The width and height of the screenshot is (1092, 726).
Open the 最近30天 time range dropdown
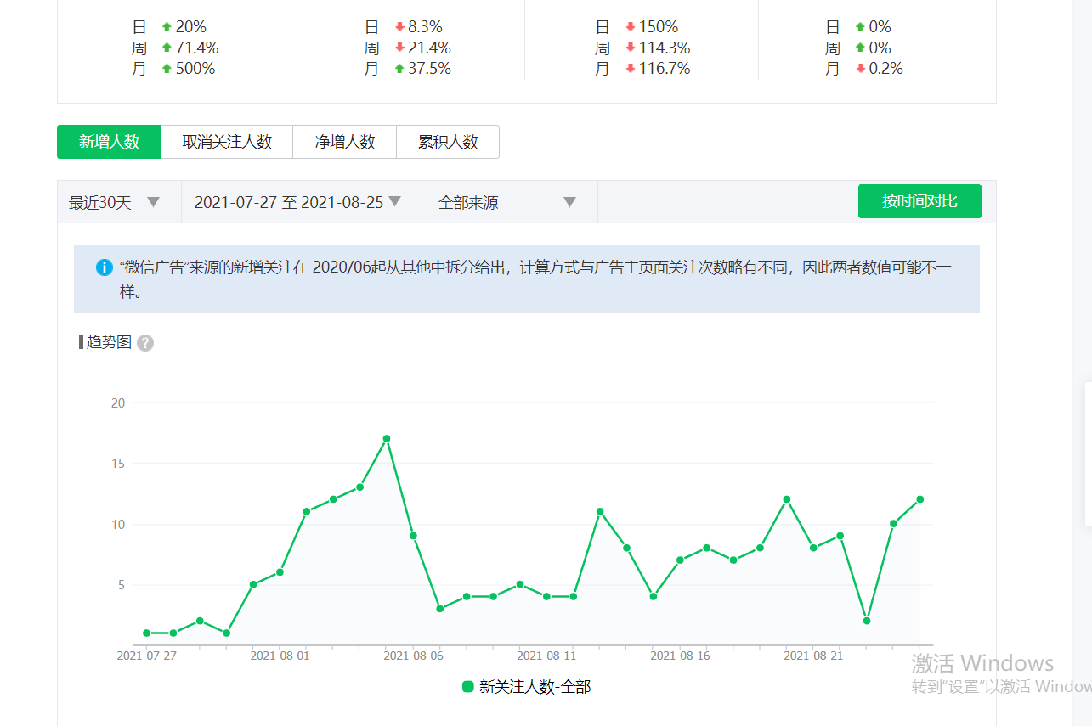click(115, 202)
